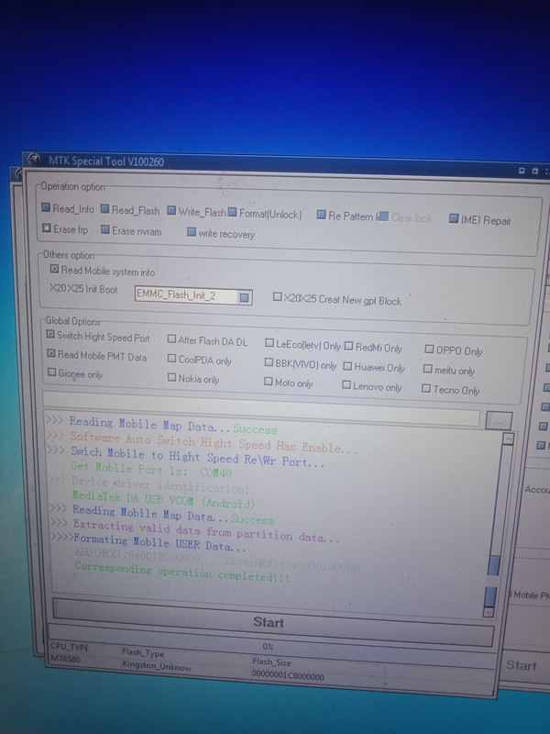550x734 pixels.
Task: Click the 'MediaTek DA USB VCOM (Android)' line
Action: tap(163, 500)
